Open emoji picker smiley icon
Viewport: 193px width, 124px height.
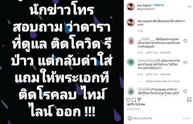[x=130, y=118]
